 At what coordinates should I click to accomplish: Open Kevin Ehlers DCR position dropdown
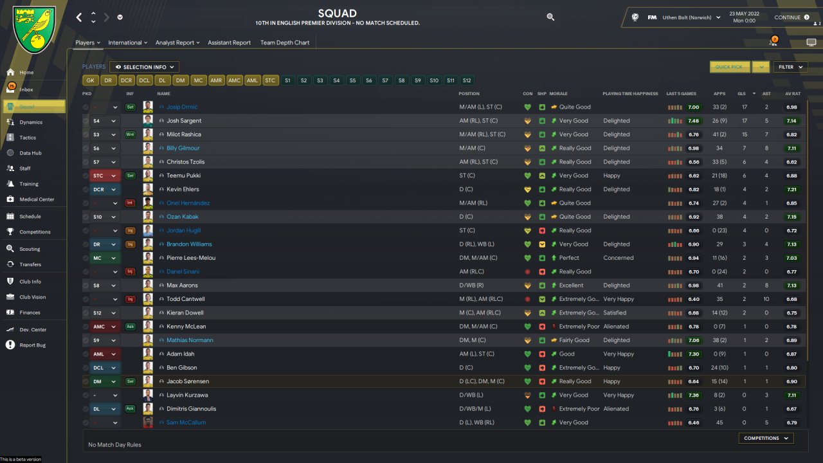[105, 189]
